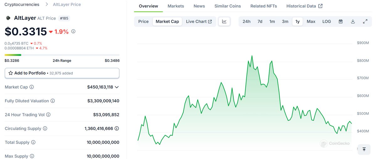This screenshot has height=159, width=376.
Task: Open the Related NFTs tab
Action: [x=264, y=6]
